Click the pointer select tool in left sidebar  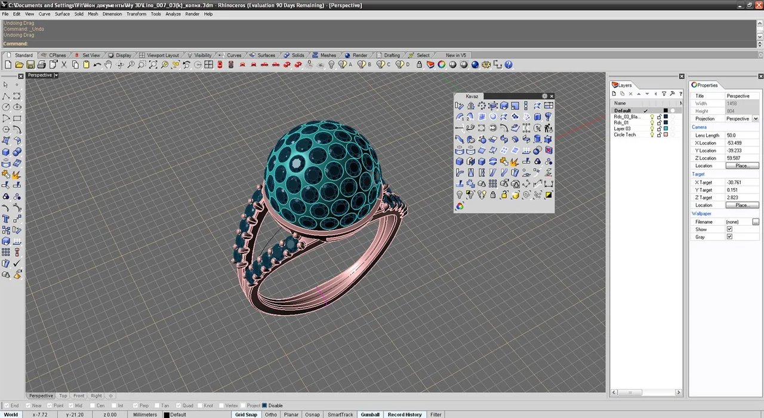click(6, 85)
